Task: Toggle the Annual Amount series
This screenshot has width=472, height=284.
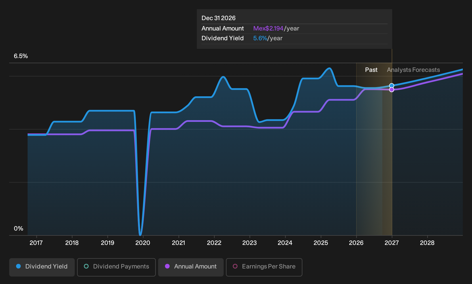Action: click(191, 267)
